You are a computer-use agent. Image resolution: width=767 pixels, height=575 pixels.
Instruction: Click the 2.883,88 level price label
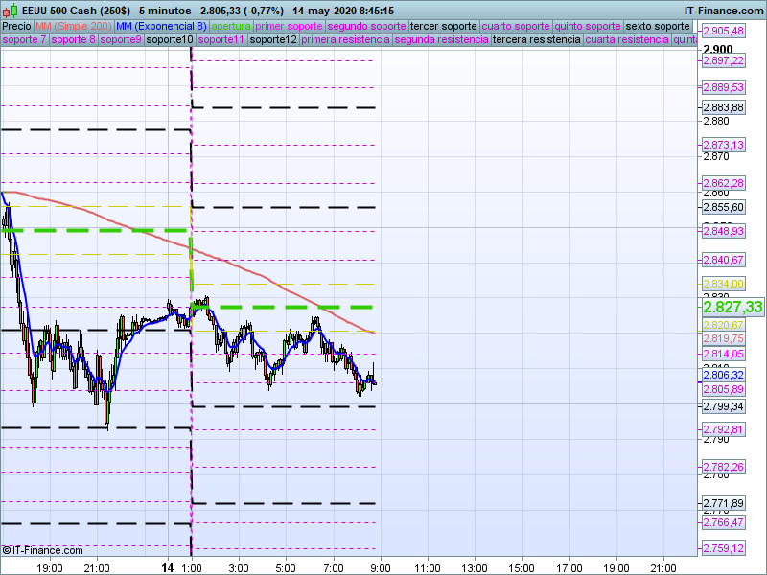[723, 107]
